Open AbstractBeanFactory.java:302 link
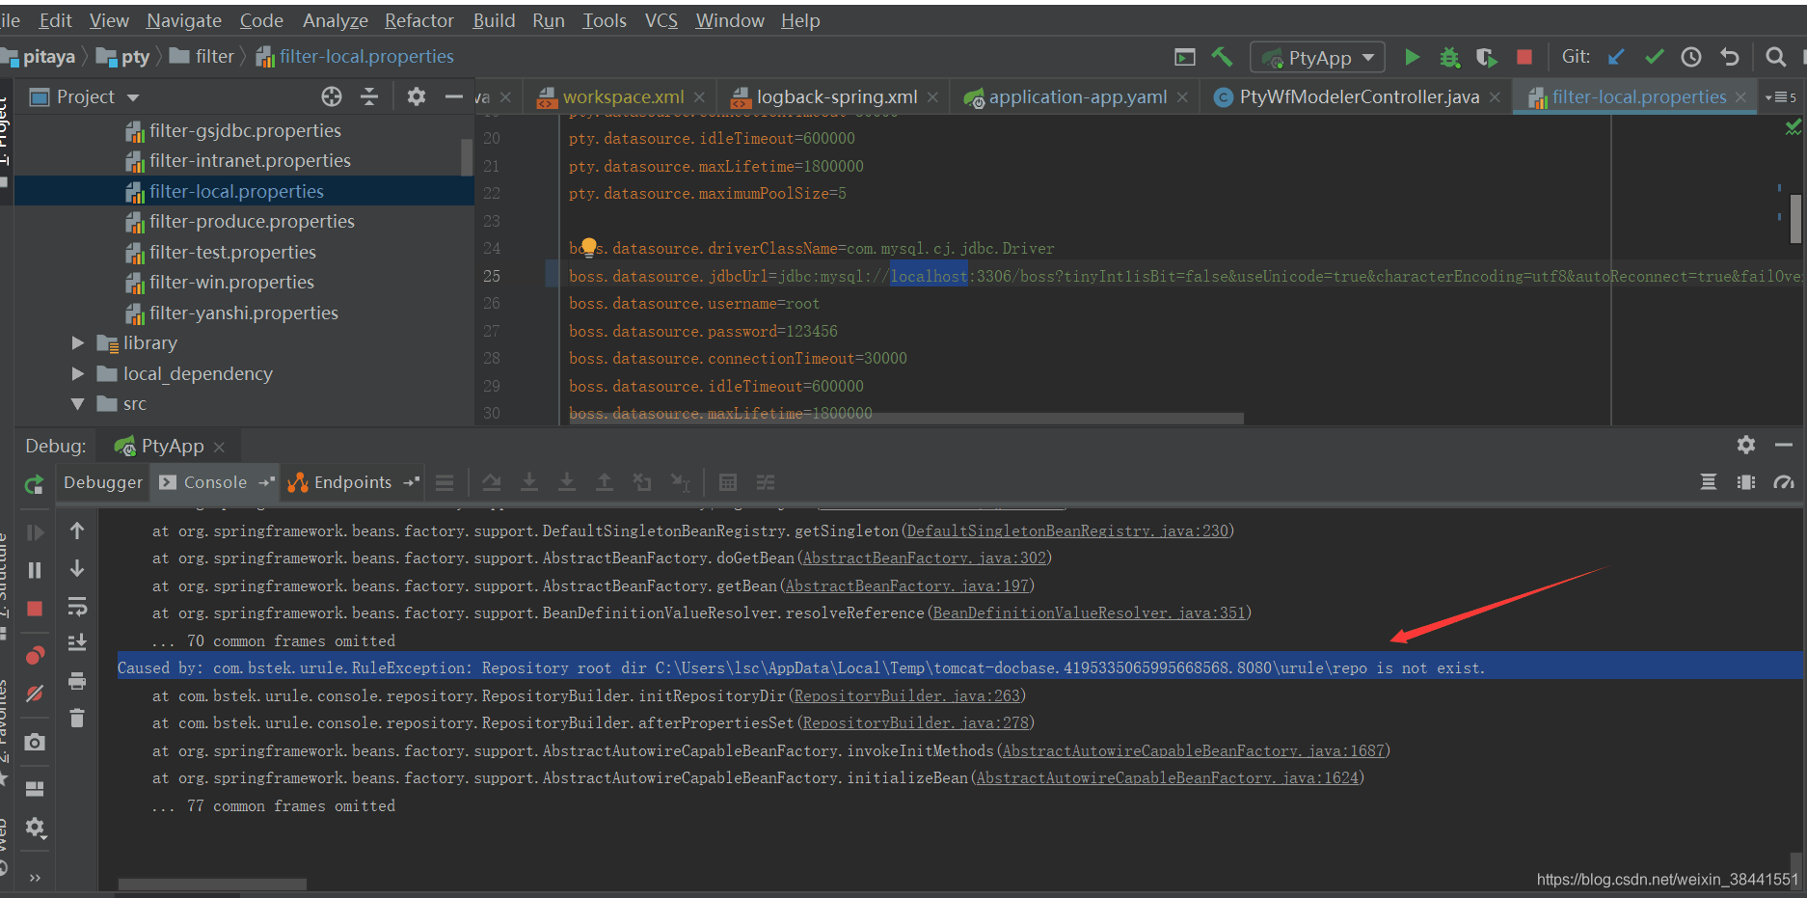Viewport: 1807px width, 898px height. [x=924, y=558]
